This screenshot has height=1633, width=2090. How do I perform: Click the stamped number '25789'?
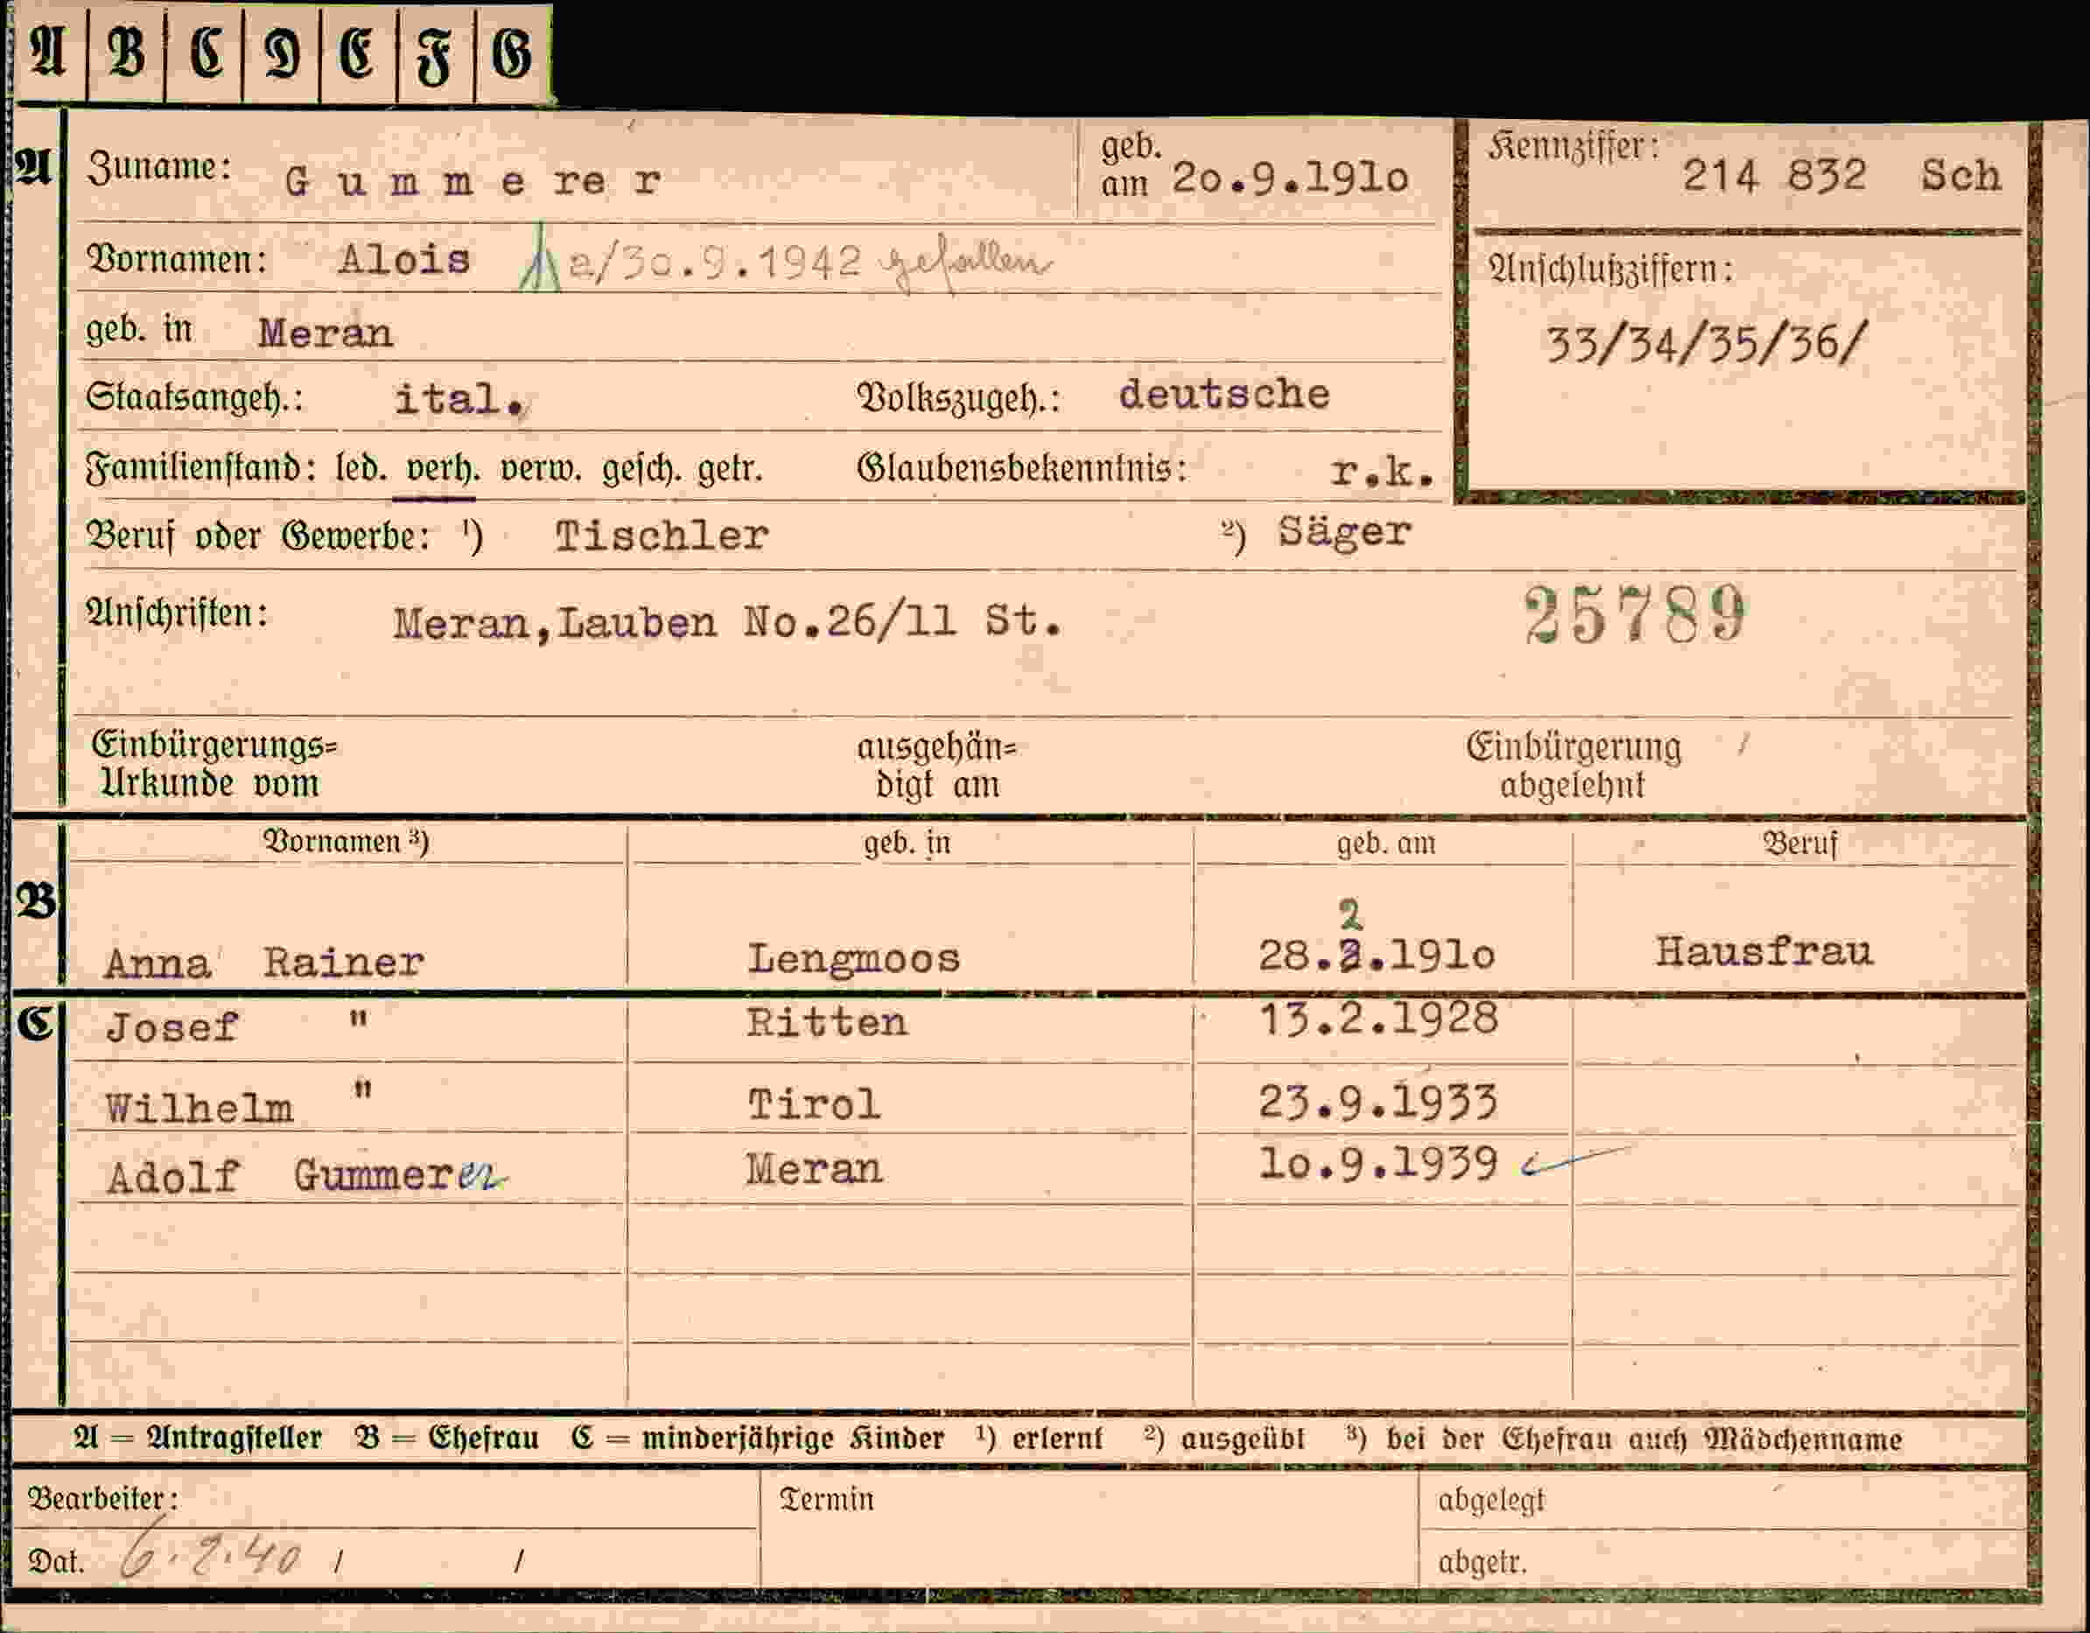pos(1635,614)
